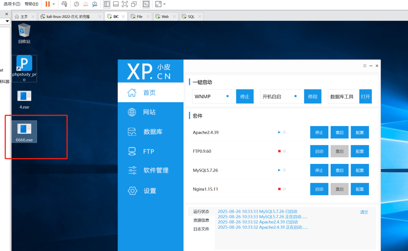The width and height of the screenshot is (408, 251).
Task: Show the 资源信息 log tab
Action: point(201,220)
